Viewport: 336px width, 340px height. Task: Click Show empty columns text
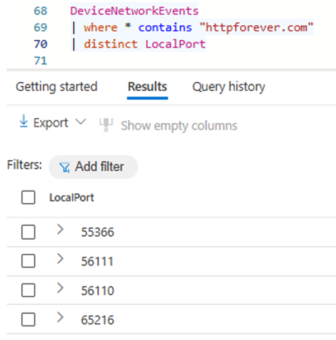pos(179,125)
